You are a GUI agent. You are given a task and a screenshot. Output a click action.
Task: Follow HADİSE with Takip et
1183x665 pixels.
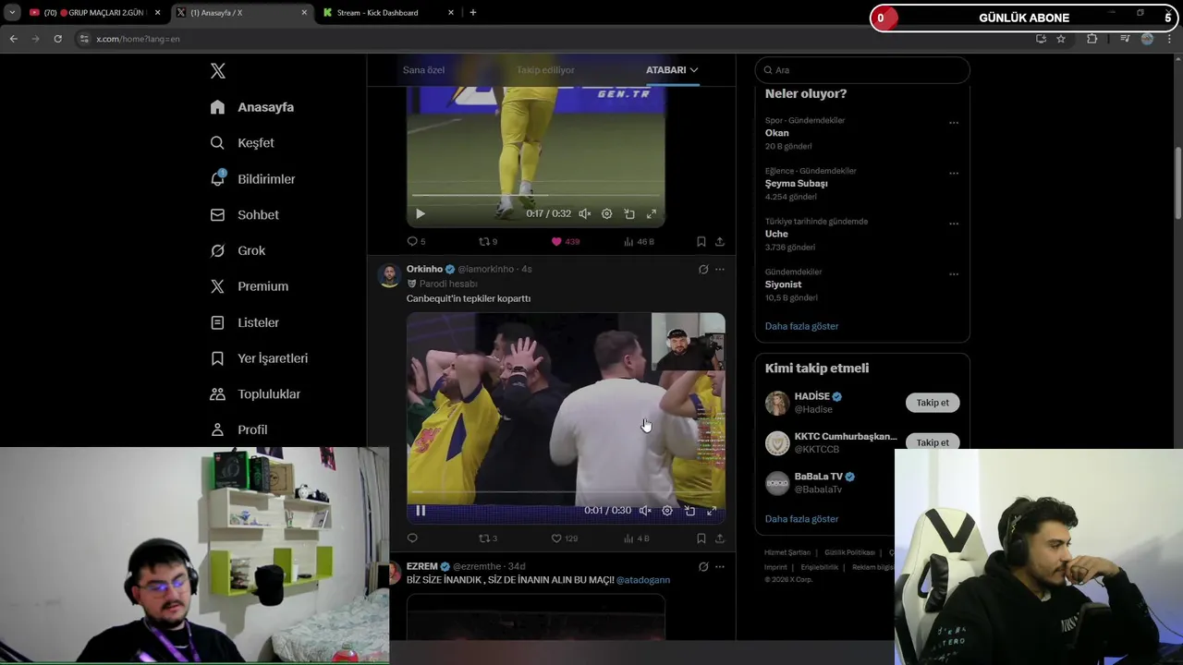click(x=933, y=403)
